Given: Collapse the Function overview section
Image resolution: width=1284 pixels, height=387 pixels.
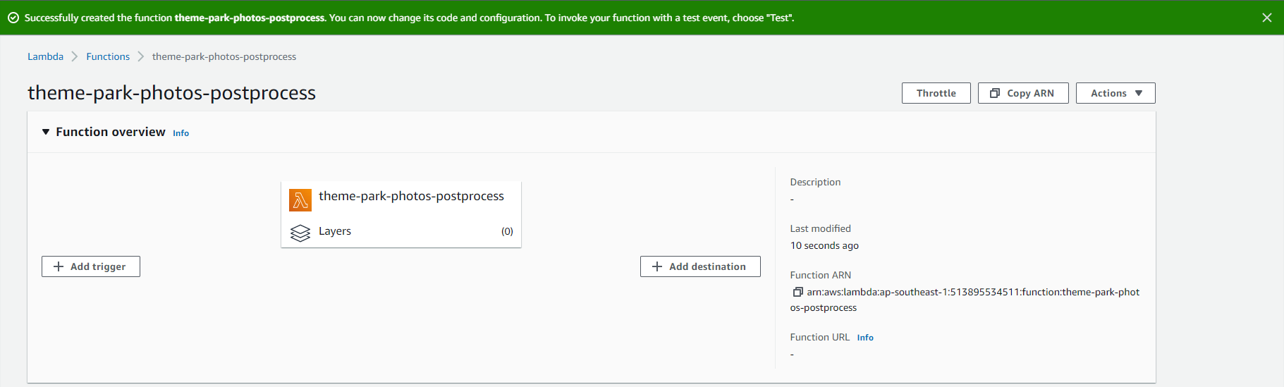Looking at the screenshot, I should tap(46, 132).
